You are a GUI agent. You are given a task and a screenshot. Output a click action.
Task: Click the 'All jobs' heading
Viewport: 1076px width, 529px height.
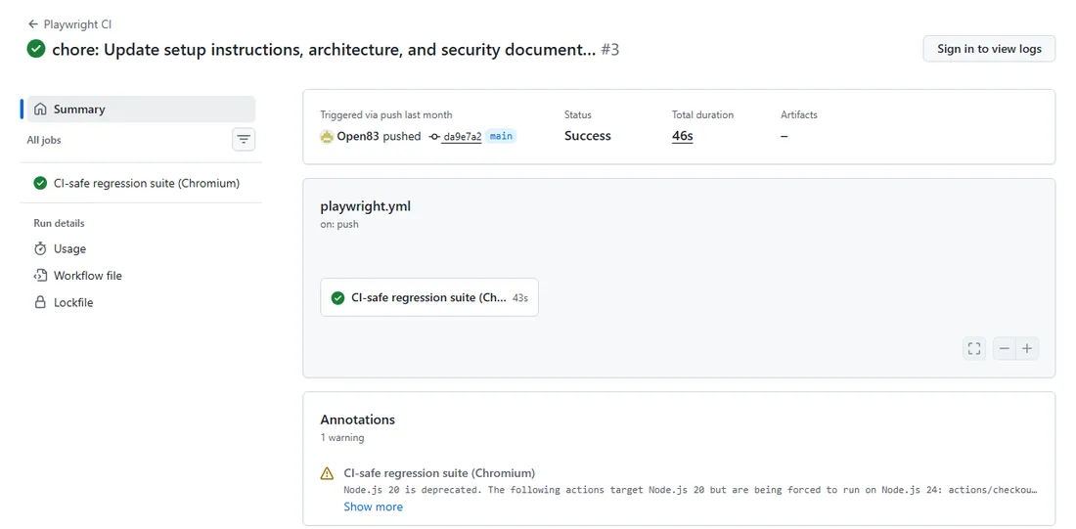(44, 140)
